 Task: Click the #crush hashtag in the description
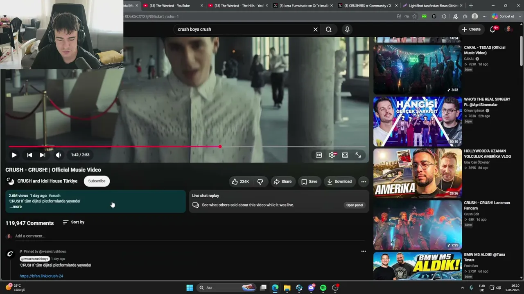(54, 196)
